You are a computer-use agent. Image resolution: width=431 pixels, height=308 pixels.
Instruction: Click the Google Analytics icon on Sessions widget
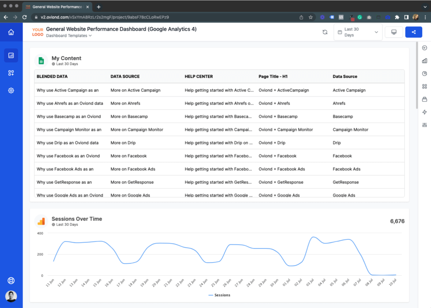(x=41, y=221)
